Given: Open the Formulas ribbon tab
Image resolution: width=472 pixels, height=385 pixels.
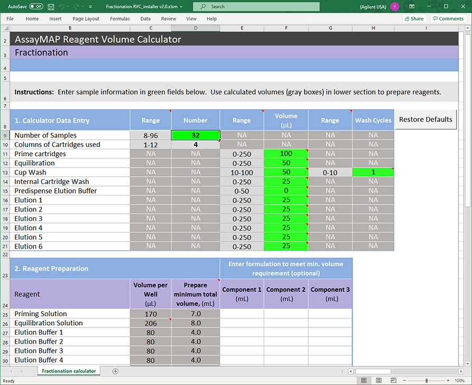Looking at the screenshot, I should (120, 19).
